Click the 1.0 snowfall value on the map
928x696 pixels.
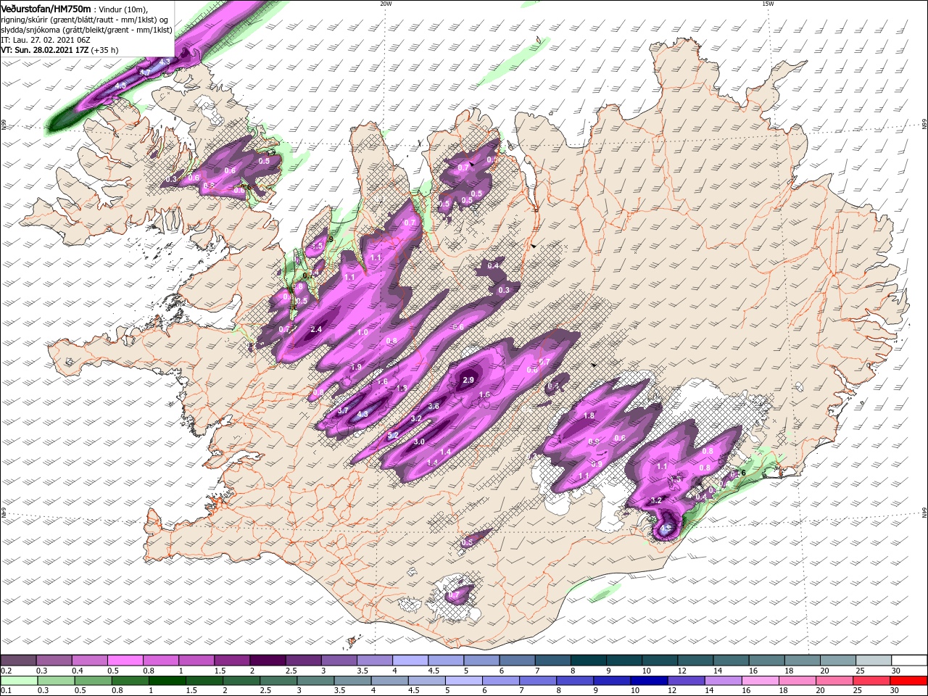pos(363,332)
